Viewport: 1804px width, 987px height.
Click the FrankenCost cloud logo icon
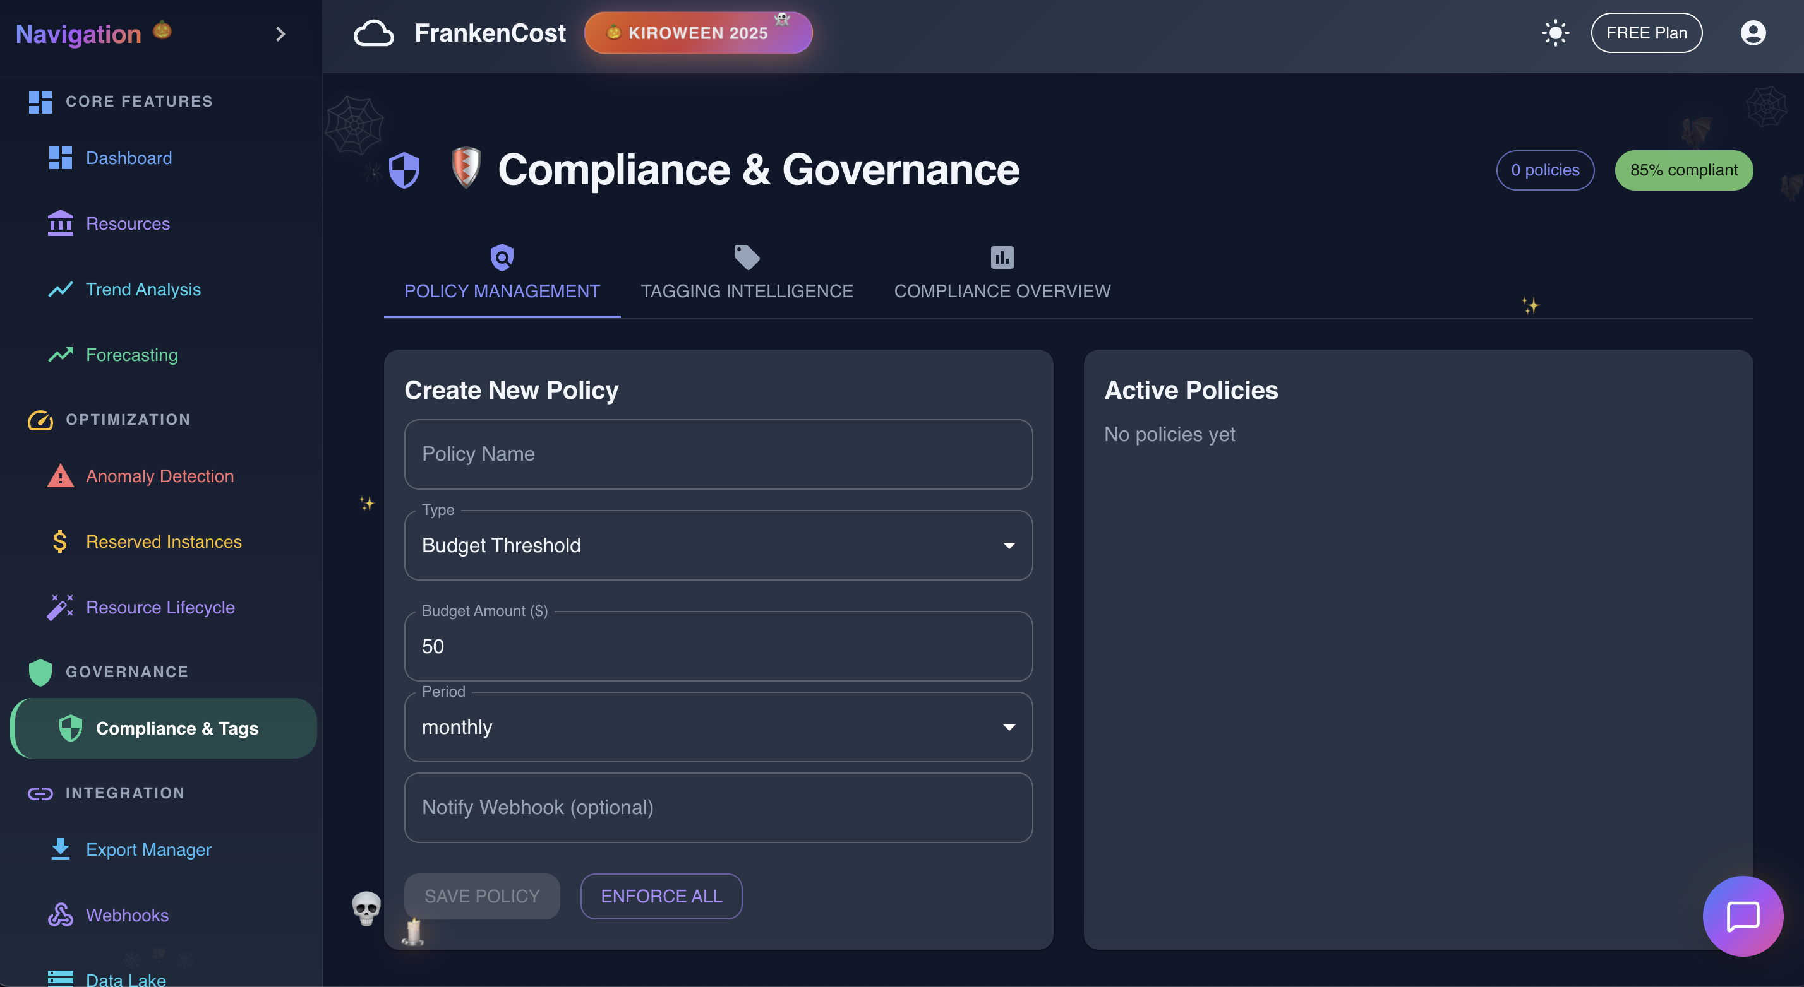373,33
